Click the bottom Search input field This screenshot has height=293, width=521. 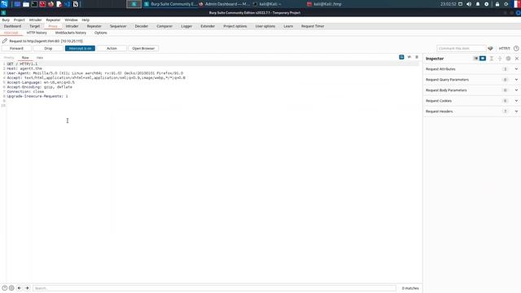point(214,288)
